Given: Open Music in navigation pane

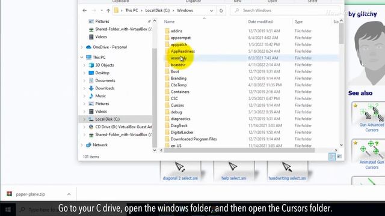Looking at the screenshot, I should pyautogui.click(x=100, y=96).
